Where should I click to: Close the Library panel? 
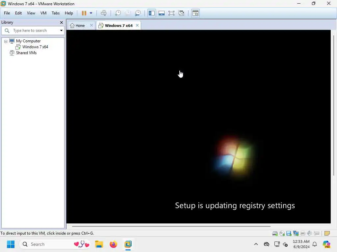pos(62,22)
